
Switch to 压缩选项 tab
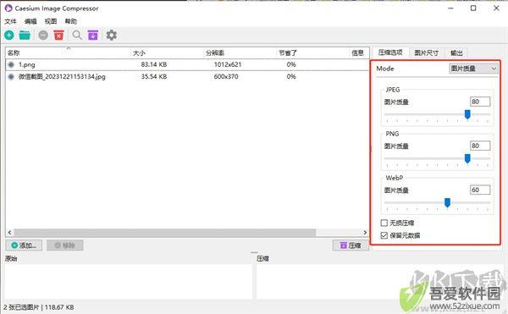390,52
